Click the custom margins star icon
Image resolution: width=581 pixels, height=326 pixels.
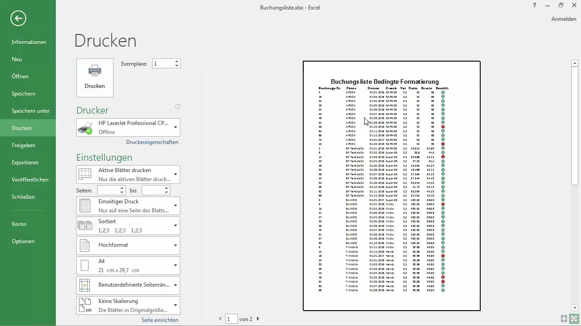tap(85, 285)
